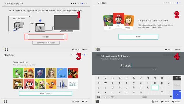This screenshot has width=184, height=104.
Task: Click OK on Set your icon screen
Action: coord(177,49)
